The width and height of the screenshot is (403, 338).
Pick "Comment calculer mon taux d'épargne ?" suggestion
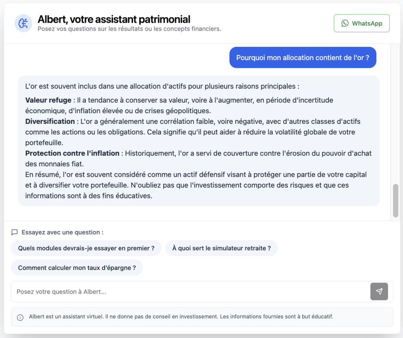(x=77, y=268)
